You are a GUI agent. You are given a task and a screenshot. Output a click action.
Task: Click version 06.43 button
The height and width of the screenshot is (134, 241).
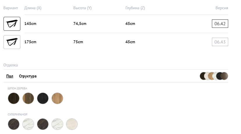click(220, 42)
